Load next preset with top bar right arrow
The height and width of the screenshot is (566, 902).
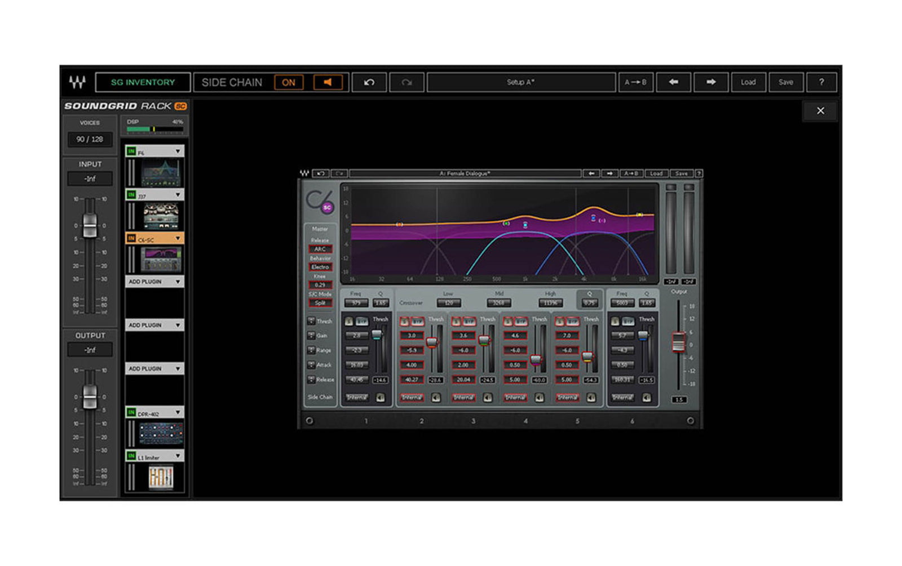coord(711,82)
